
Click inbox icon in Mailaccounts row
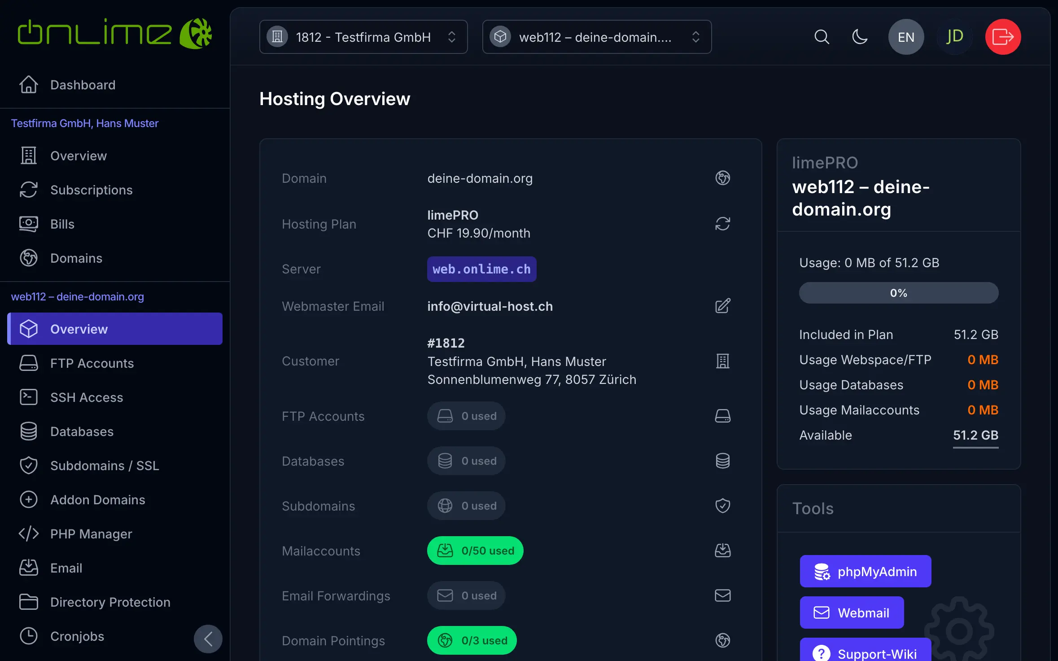coord(722,551)
